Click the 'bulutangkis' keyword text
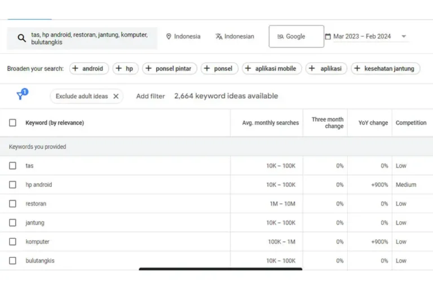This screenshot has height=289, width=433. (40, 261)
